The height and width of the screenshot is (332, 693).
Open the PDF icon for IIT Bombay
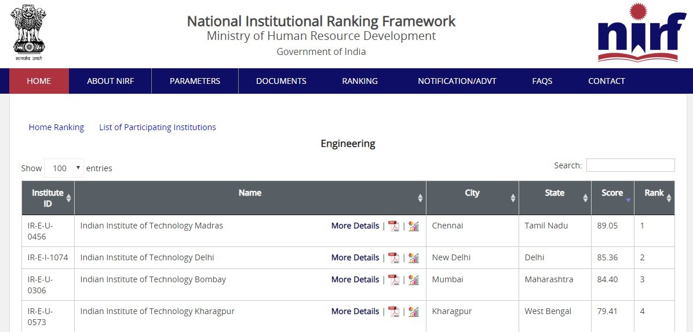[393, 280]
